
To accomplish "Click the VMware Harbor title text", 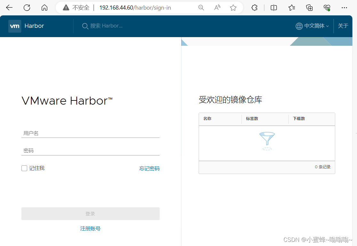I will [67, 101].
